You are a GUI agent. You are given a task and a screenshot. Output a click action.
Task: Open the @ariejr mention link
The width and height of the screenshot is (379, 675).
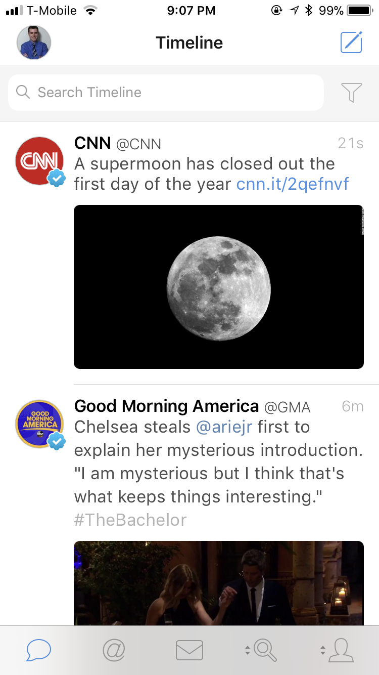223,427
